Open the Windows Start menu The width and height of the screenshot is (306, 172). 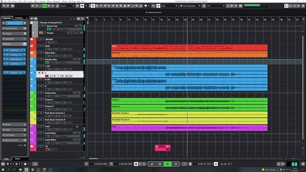coord(2,170)
